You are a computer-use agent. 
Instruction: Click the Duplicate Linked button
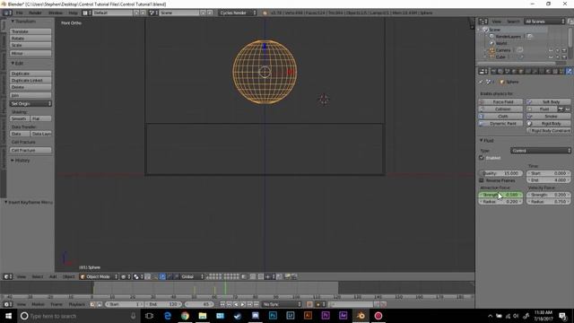[30, 81]
